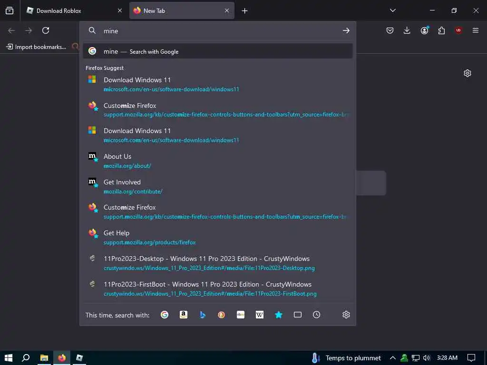Open the About Us mozilla.org suggestion

tap(218, 161)
